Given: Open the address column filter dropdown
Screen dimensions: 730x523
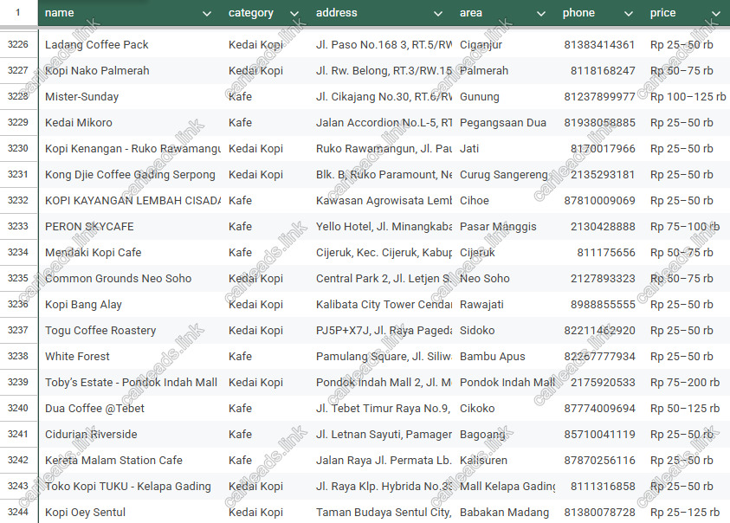Looking at the screenshot, I should (x=438, y=14).
